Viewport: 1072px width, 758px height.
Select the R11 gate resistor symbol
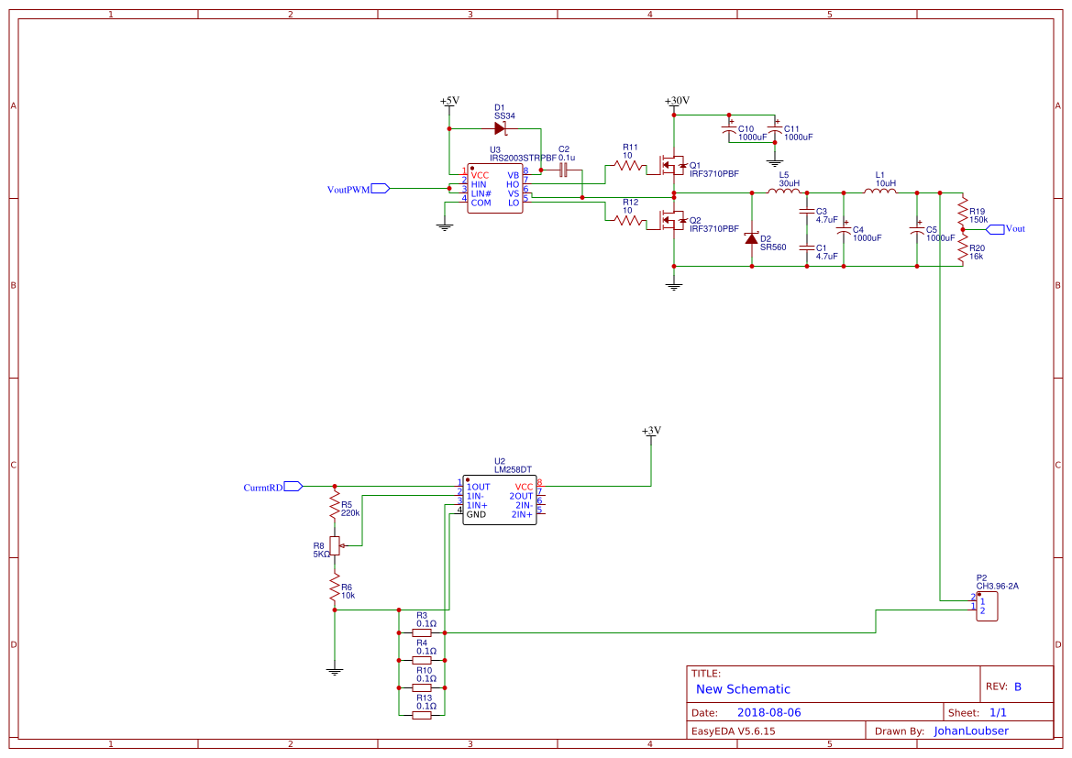629,165
